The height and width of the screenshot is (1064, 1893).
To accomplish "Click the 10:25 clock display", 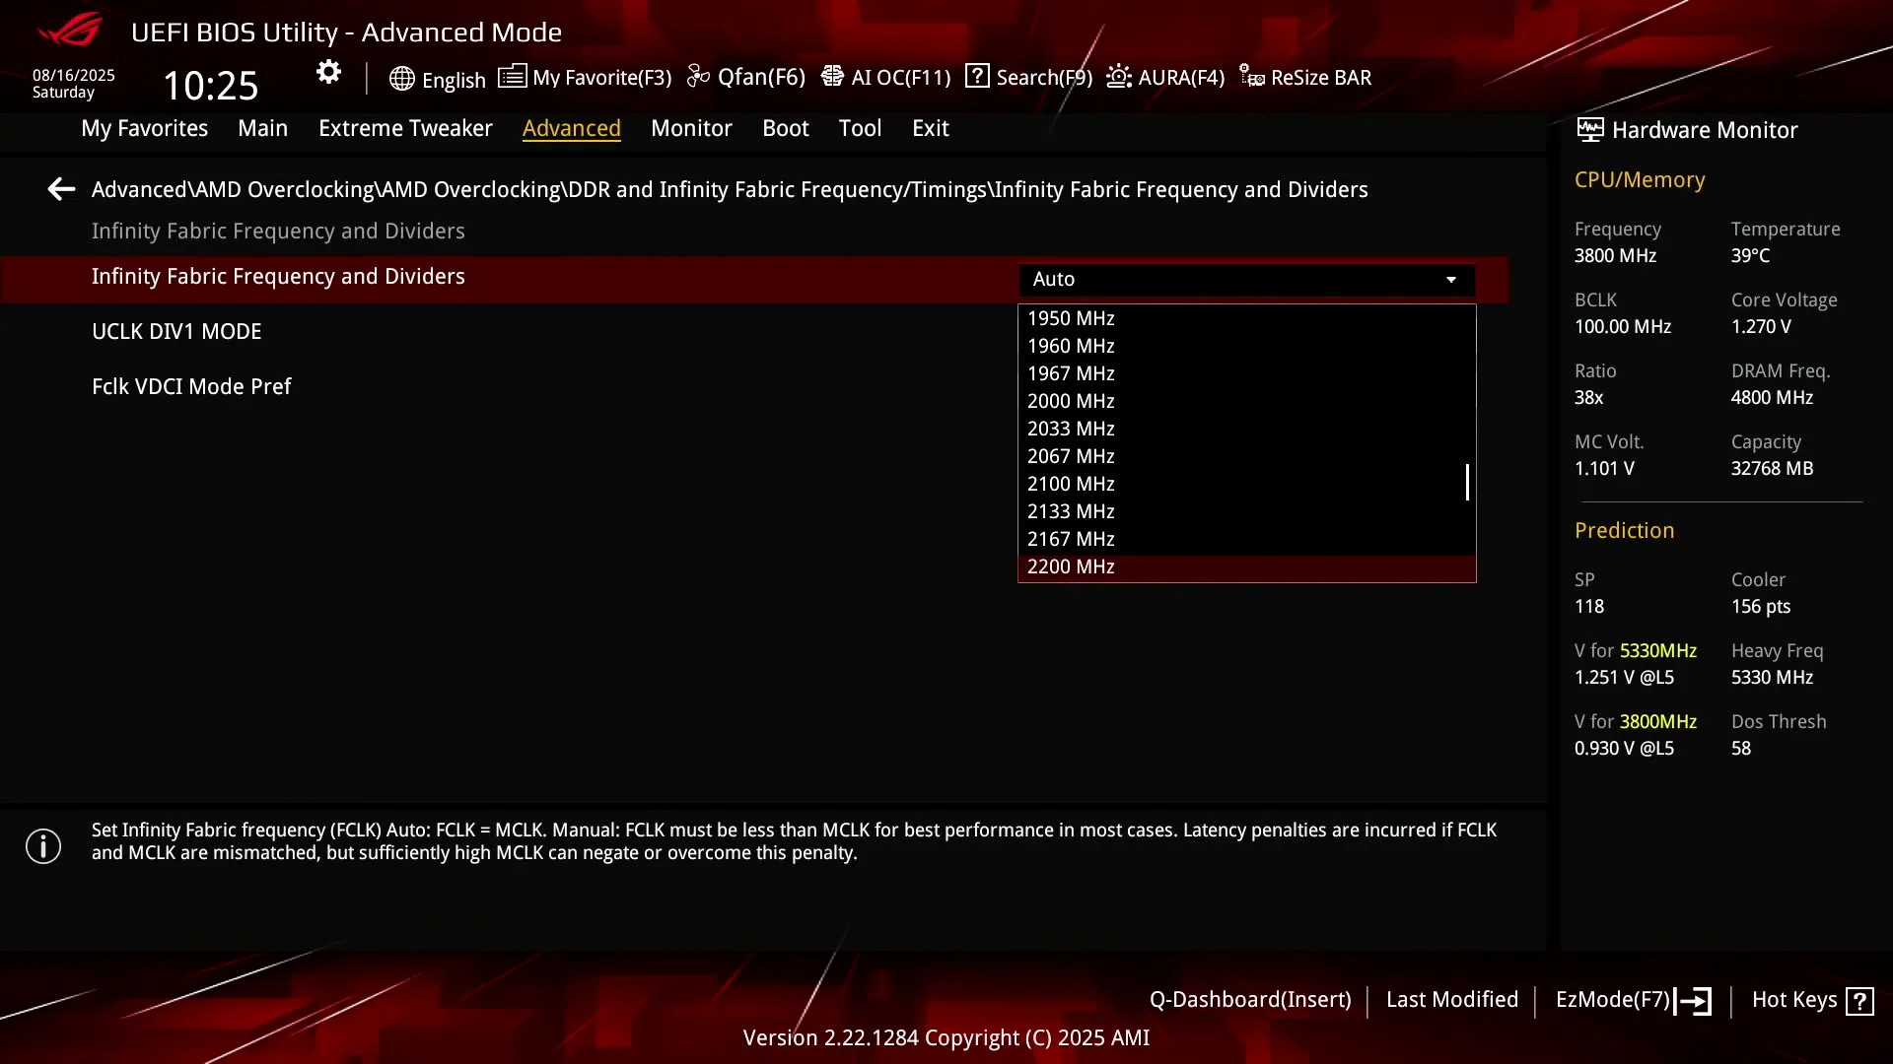I will [211, 86].
